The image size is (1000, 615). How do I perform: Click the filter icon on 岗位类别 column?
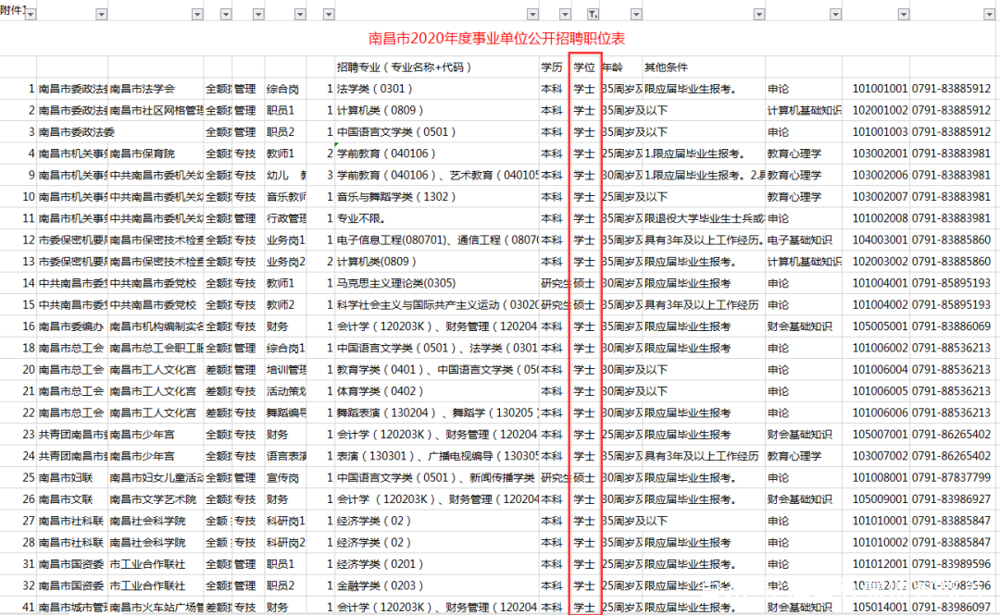[257, 14]
